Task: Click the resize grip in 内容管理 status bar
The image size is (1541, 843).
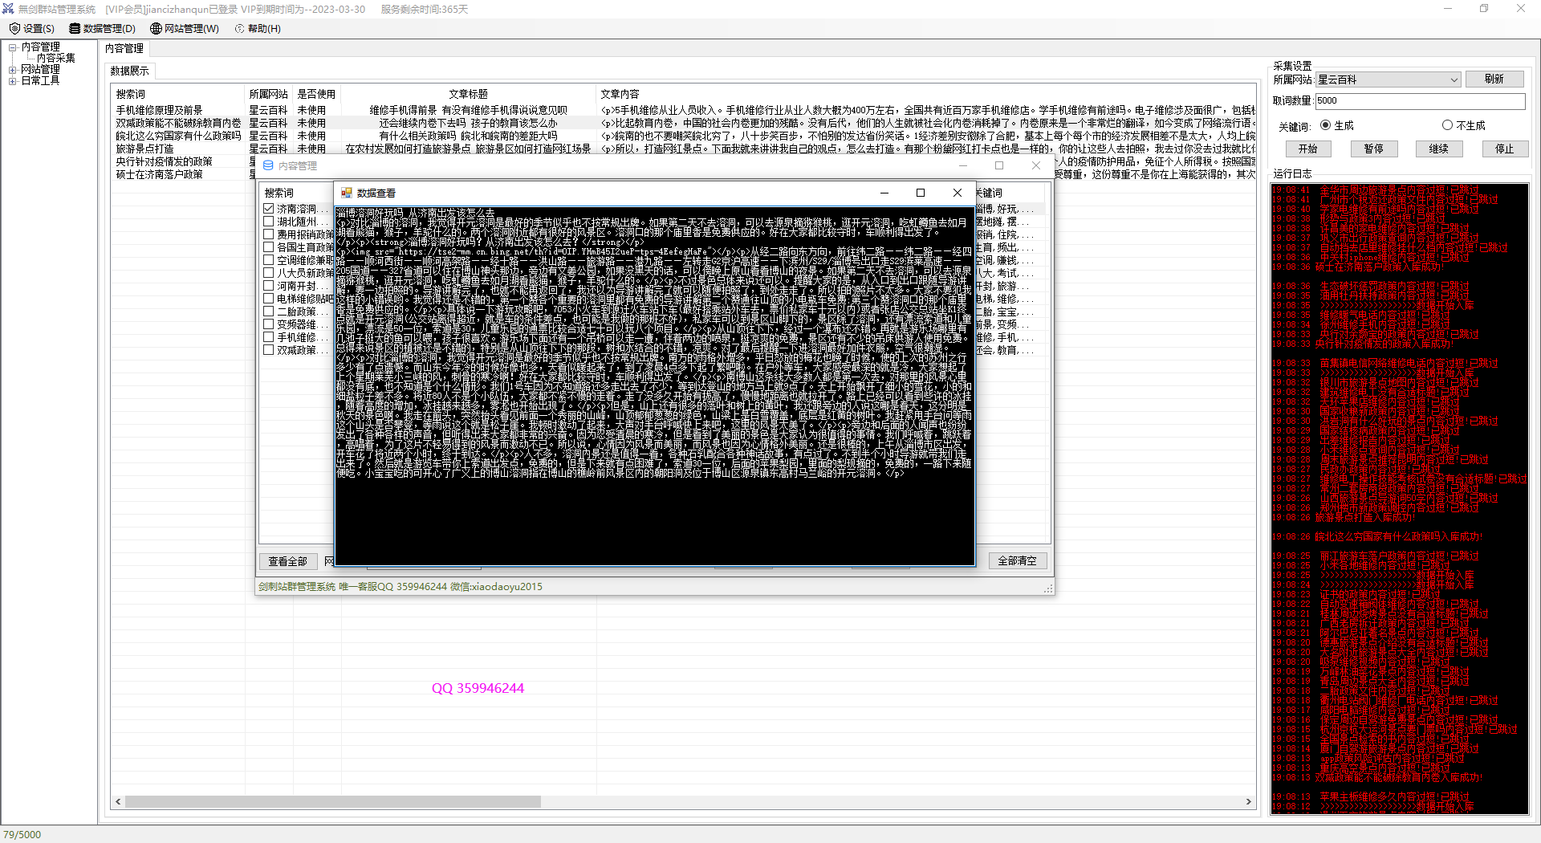Action: coord(1047,588)
